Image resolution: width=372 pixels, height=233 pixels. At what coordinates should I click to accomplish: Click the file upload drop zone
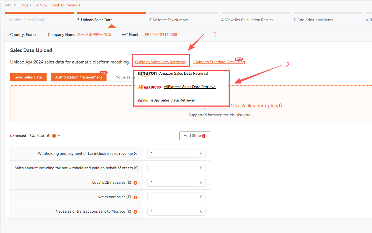(191, 104)
